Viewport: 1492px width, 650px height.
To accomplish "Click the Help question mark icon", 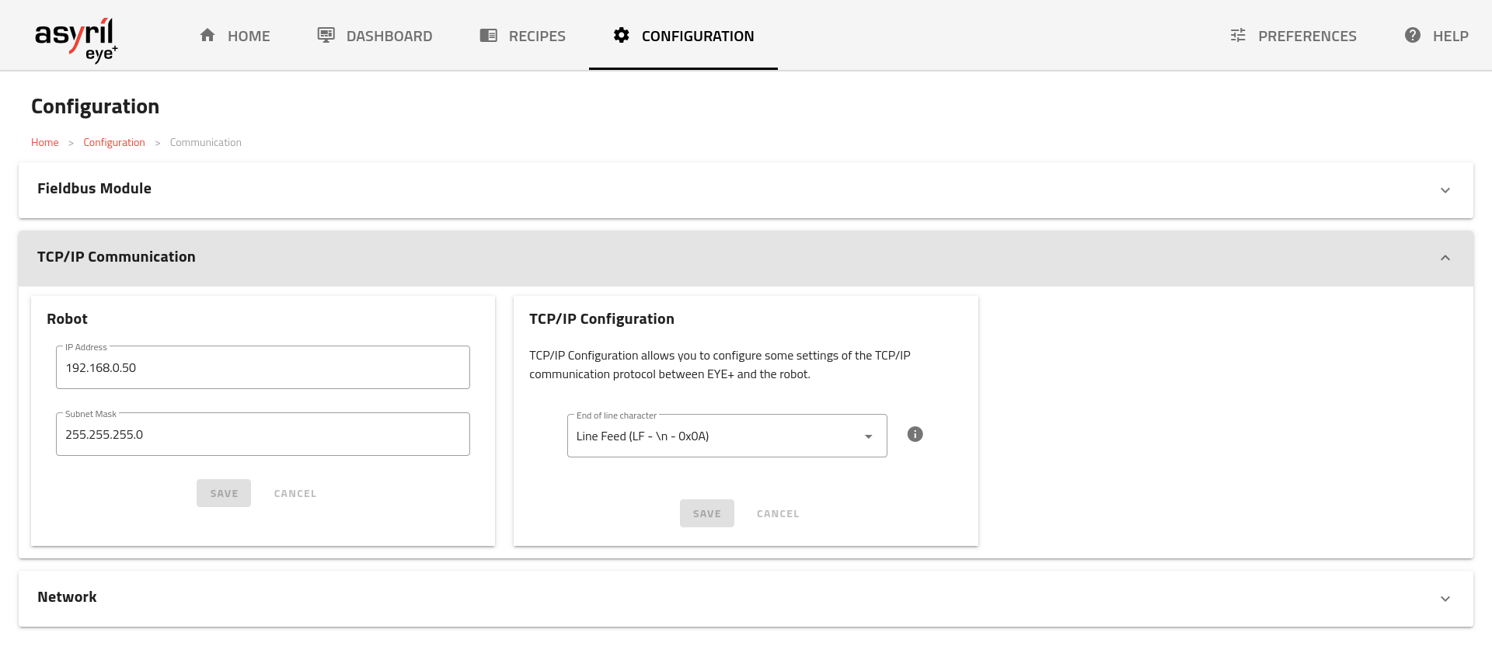I will click(x=1413, y=35).
